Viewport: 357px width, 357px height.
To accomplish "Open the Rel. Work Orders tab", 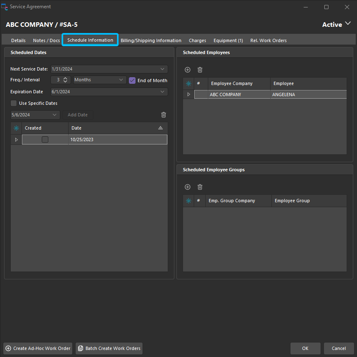I will tap(268, 40).
